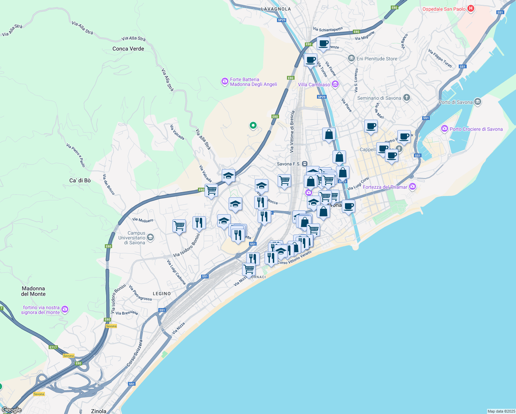Select the Fortezza del Priamar attraction icon

412,187
